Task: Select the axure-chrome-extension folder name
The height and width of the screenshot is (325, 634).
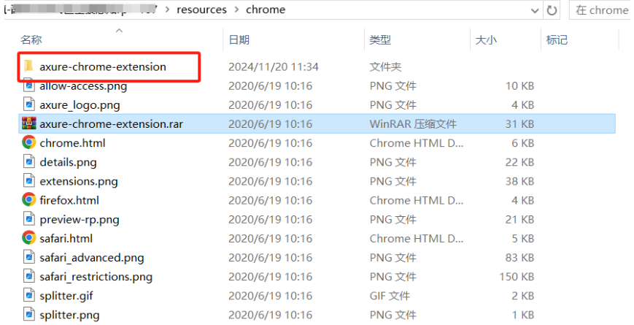Action: [x=103, y=66]
